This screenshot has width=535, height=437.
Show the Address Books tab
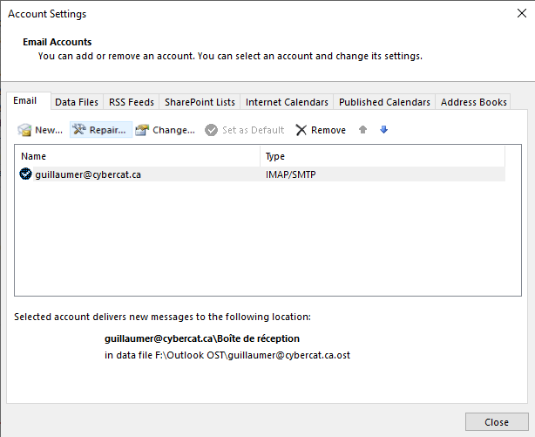473,102
